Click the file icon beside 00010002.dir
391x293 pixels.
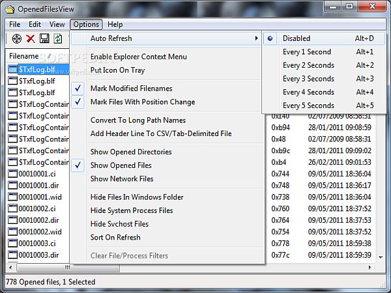pos(12,220)
